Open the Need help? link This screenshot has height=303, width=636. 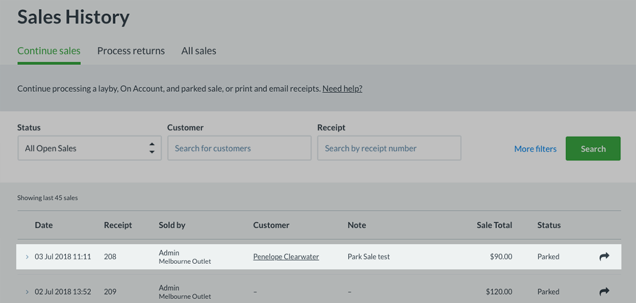(x=342, y=88)
